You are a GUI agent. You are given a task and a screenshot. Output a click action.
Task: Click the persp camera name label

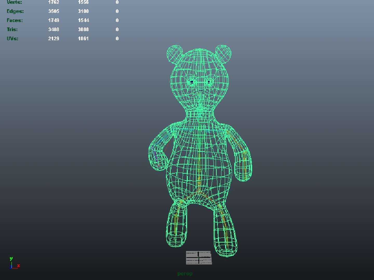[x=185, y=274]
